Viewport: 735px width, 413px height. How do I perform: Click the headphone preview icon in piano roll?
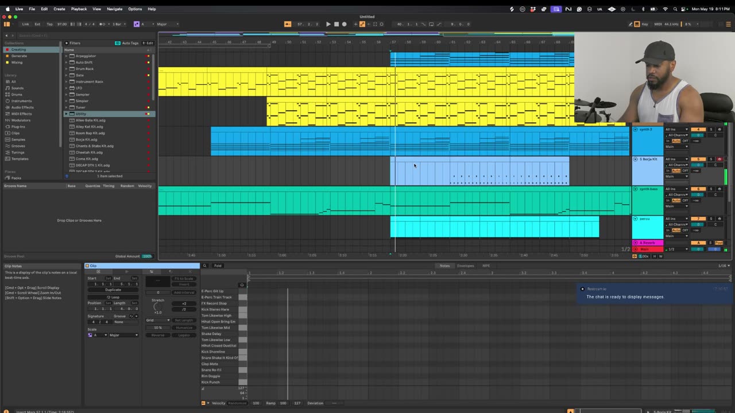[x=242, y=285]
